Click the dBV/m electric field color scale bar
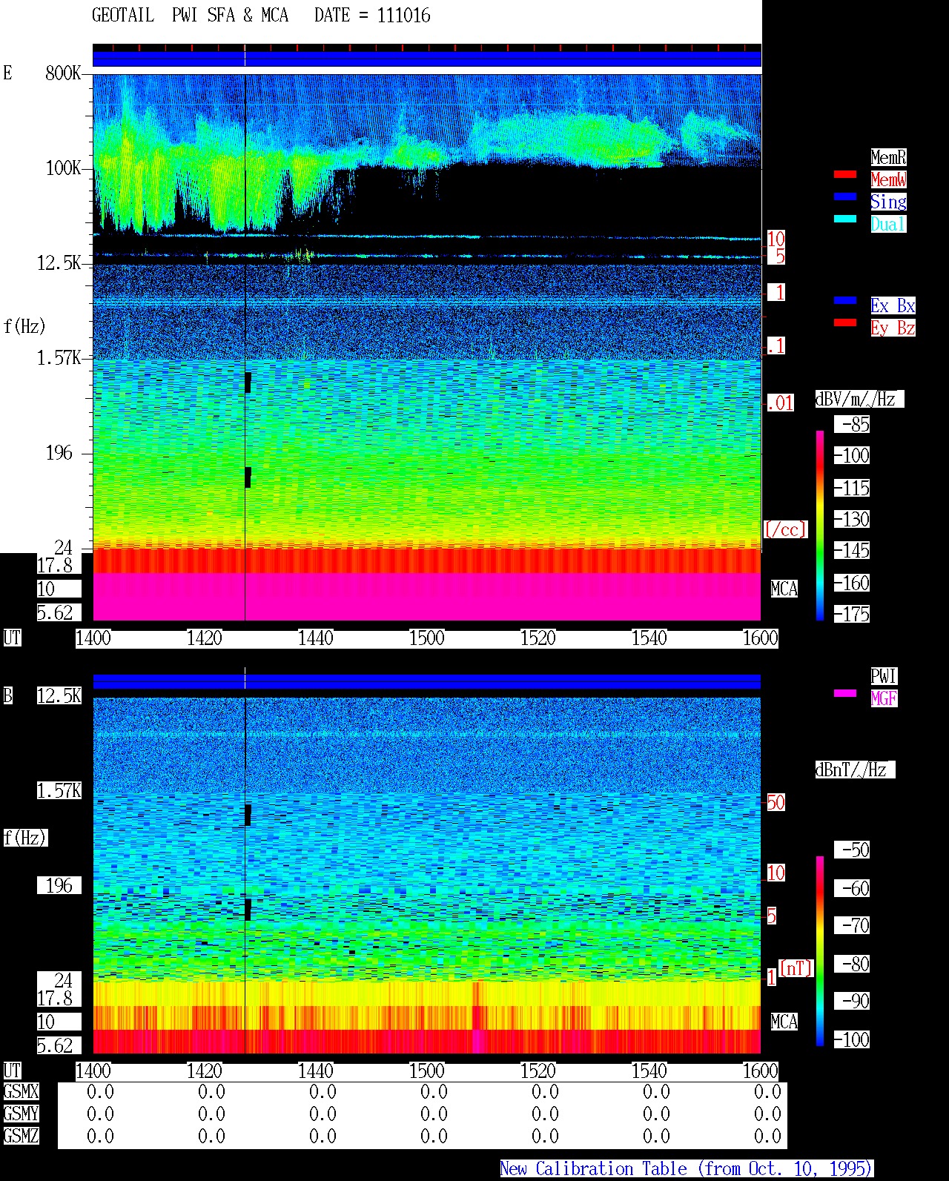This screenshot has height=1181, width=949. click(x=820, y=525)
